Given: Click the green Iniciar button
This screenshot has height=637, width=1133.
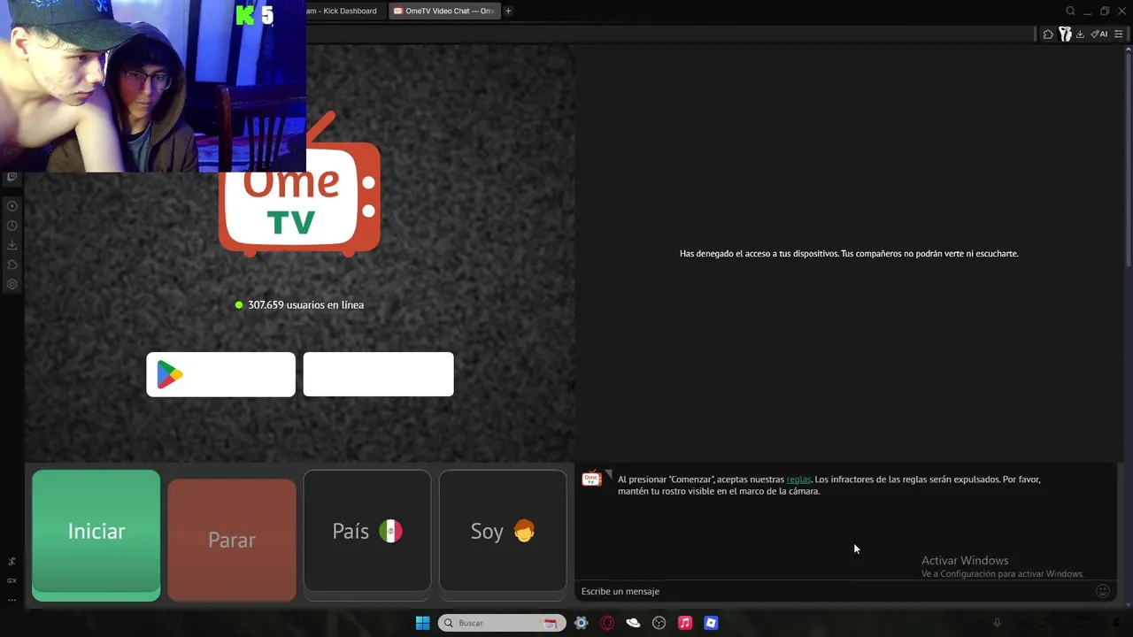Looking at the screenshot, I should click(x=96, y=535).
